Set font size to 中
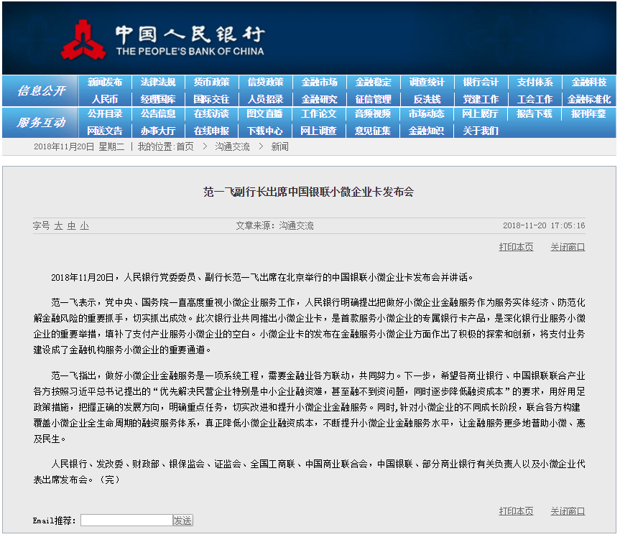This screenshot has width=620, height=537. 71,225
